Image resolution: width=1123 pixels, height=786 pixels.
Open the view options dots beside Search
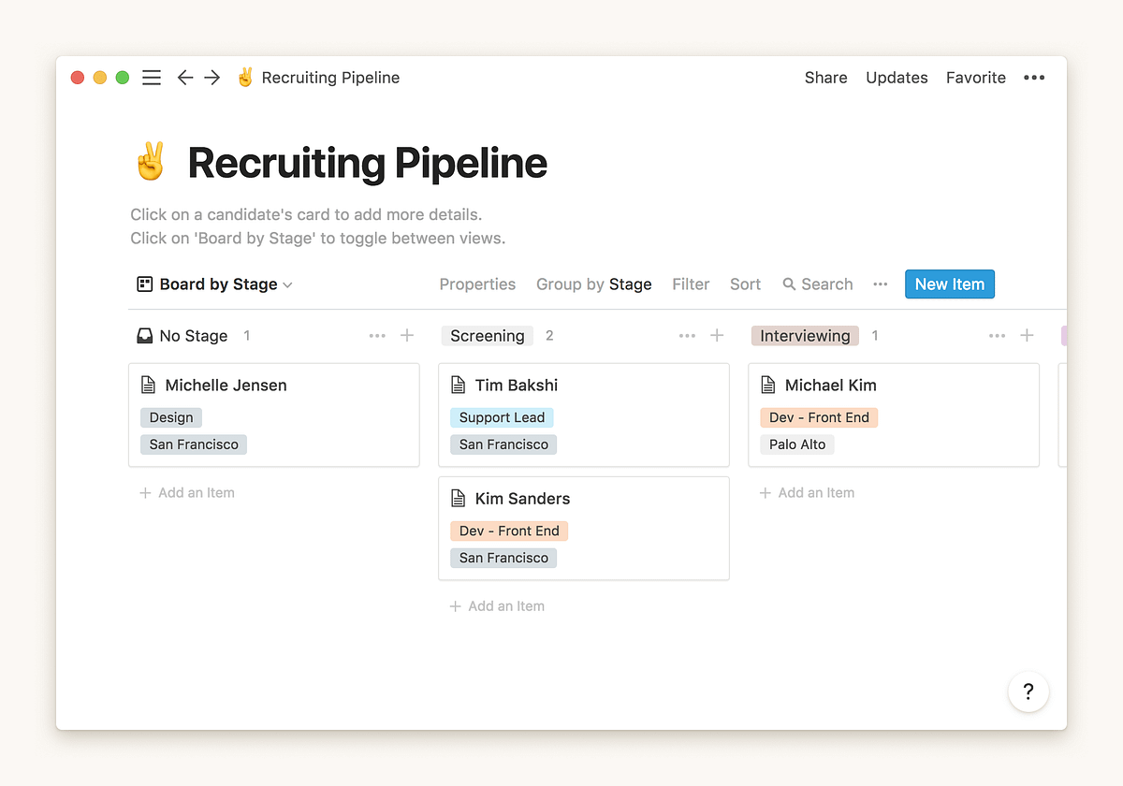(x=880, y=284)
